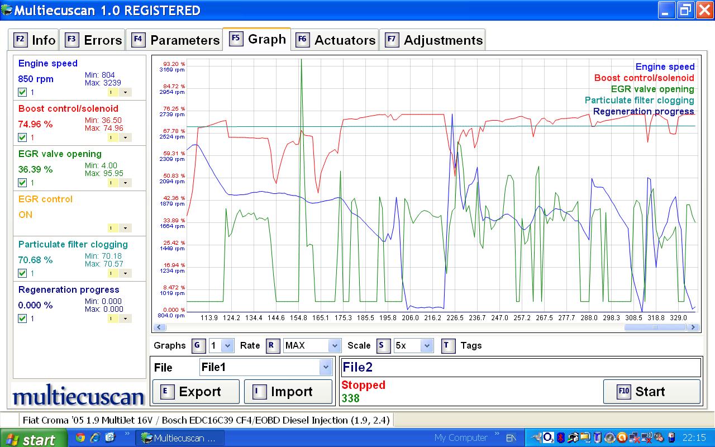The image size is (715, 447).
Task: Expand the File1 file selector
Action: pyautogui.click(x=326, y=367)
